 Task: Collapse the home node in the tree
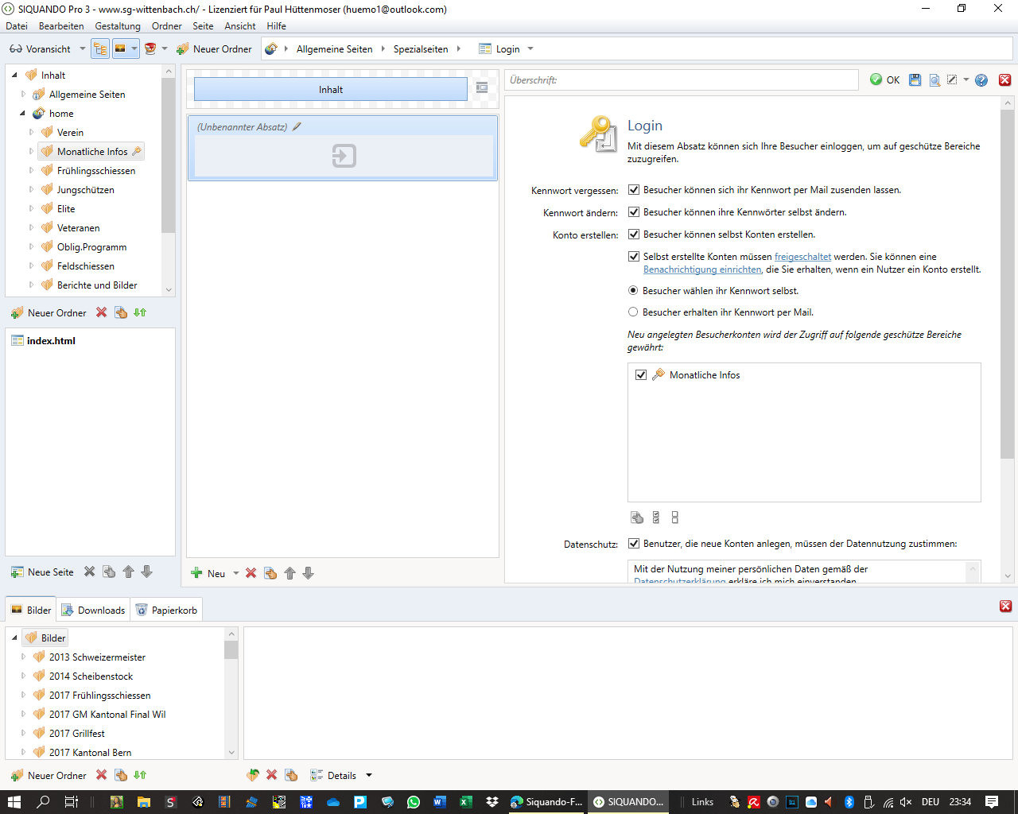(22, 113)
